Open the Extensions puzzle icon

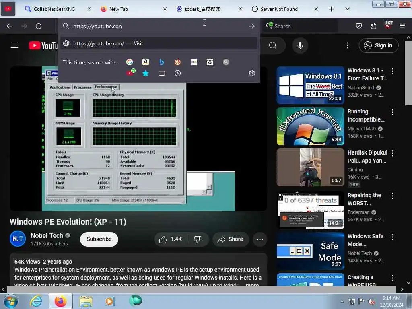coord(373,26)
